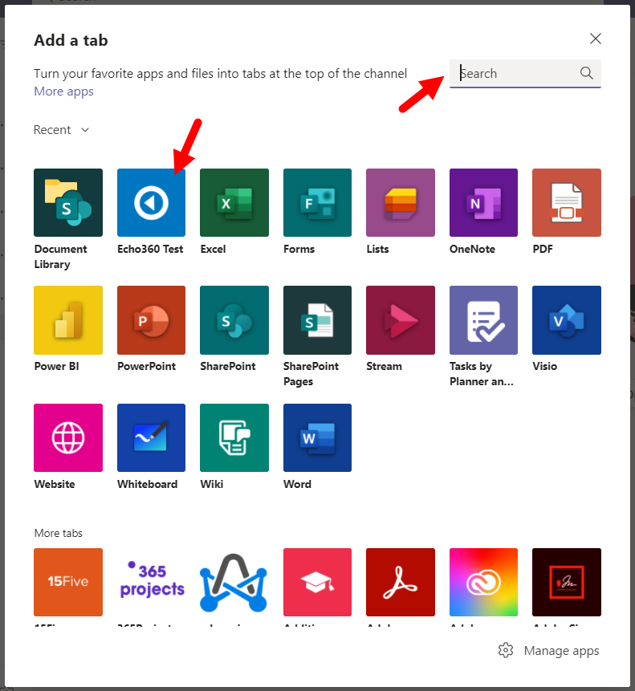The height and width of the screenshot is (691, 635).
Task: Add a OneNote tab
Action: (x=483, y=202)
